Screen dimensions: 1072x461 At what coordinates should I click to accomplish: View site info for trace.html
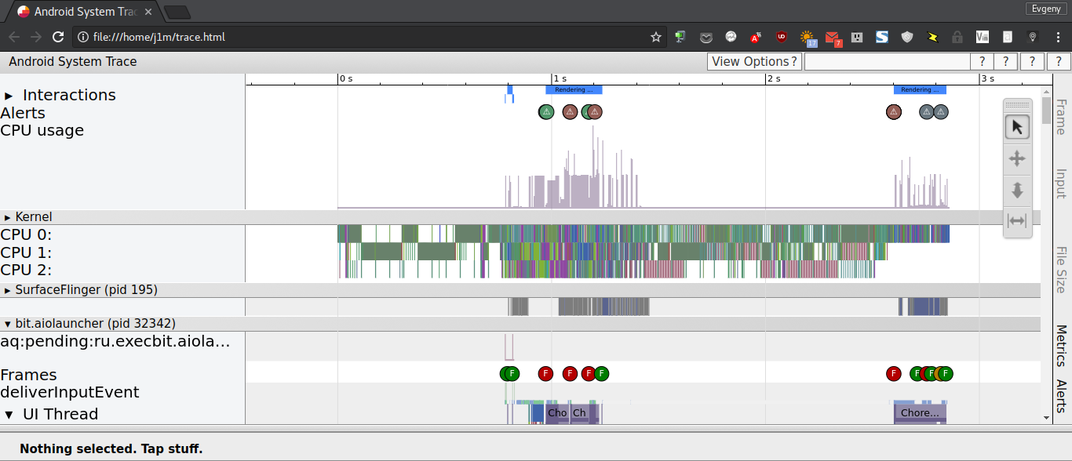(x=84, y=37)
